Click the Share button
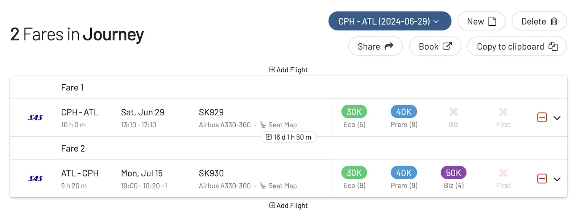580x217 pixels. coord(376,46)
